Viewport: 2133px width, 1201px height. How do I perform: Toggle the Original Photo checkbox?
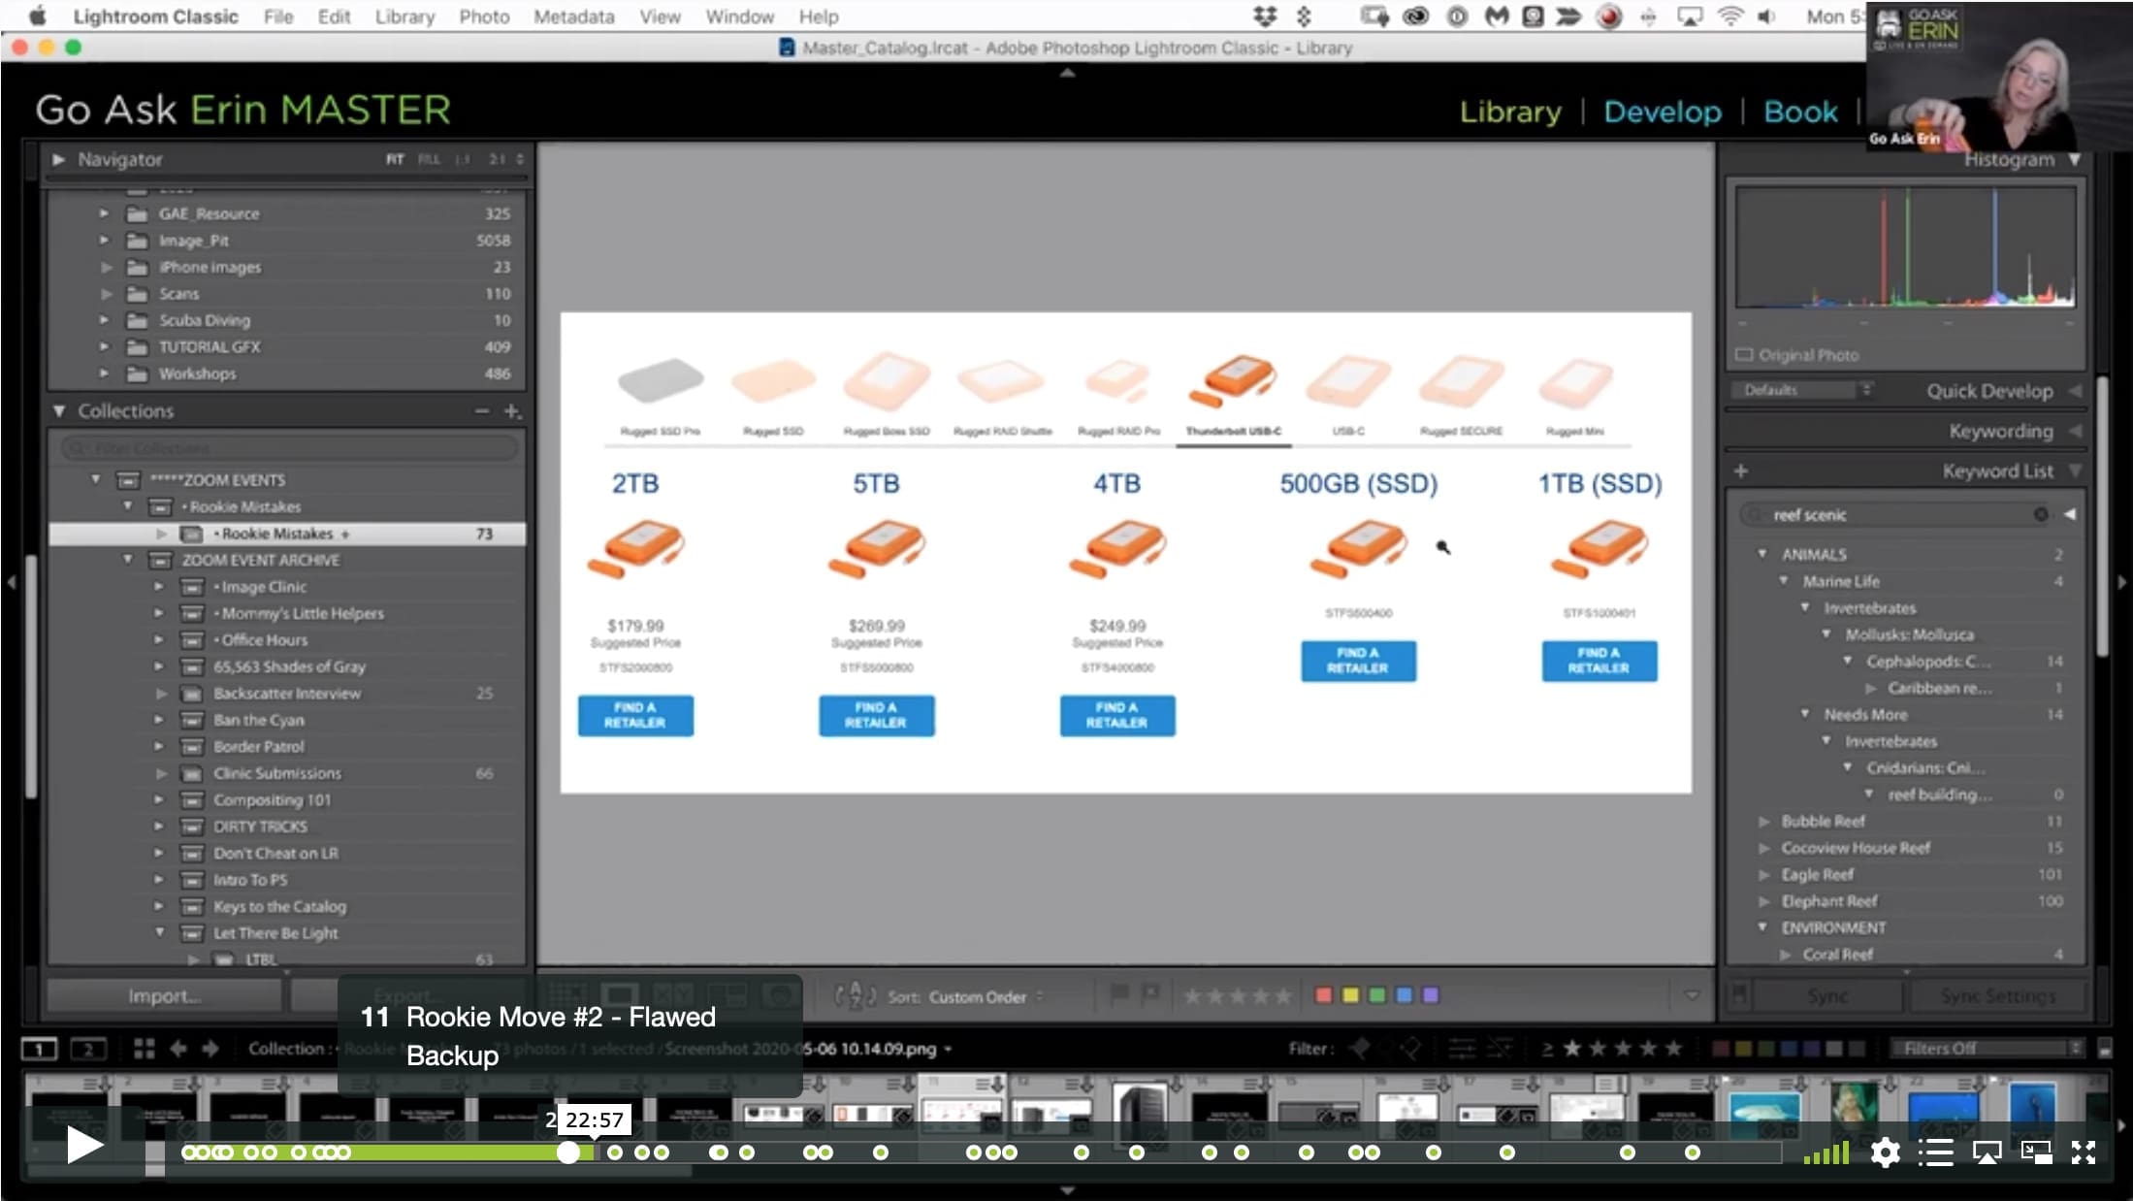coord(1744,355)
